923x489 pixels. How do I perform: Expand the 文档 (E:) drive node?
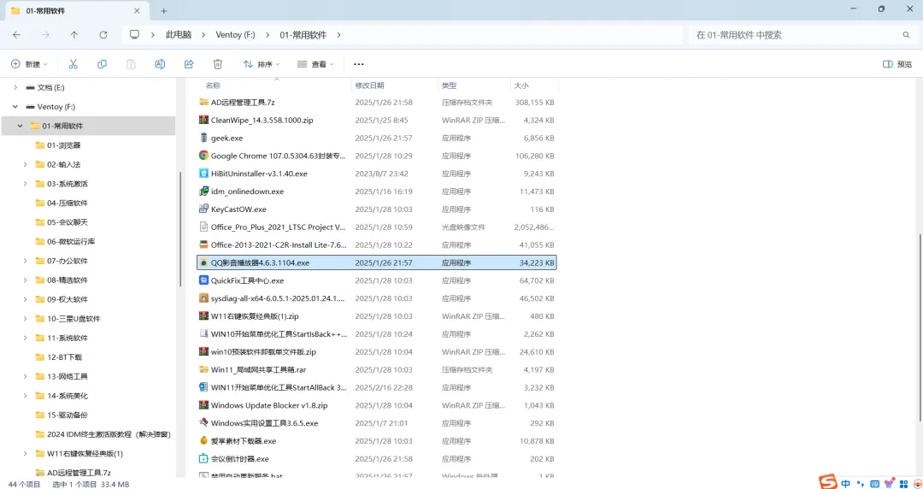point(15,87)
